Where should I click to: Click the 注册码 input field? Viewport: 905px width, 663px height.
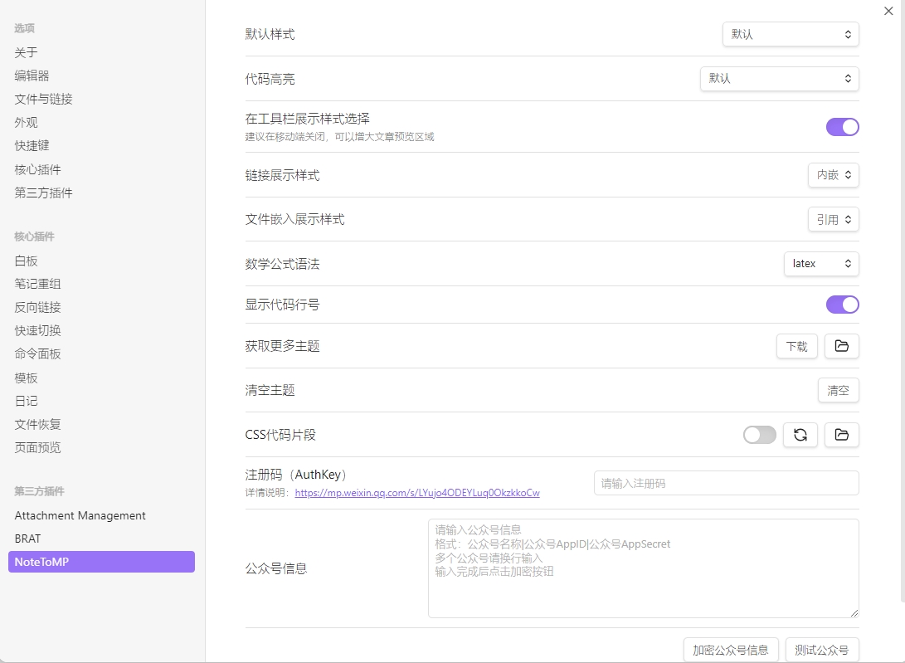coord(726,483)
